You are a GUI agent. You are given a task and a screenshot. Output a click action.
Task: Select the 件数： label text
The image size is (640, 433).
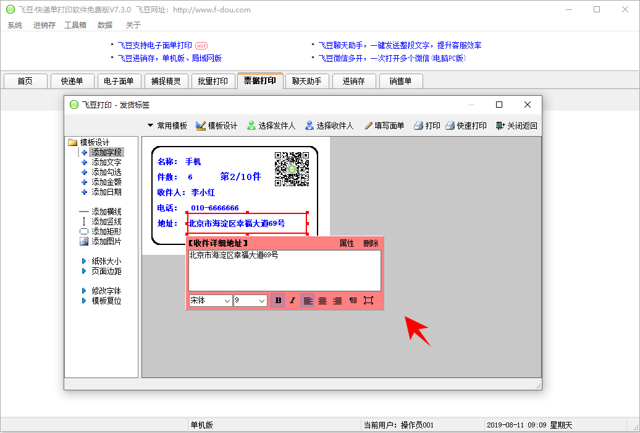tap(167, 177)
